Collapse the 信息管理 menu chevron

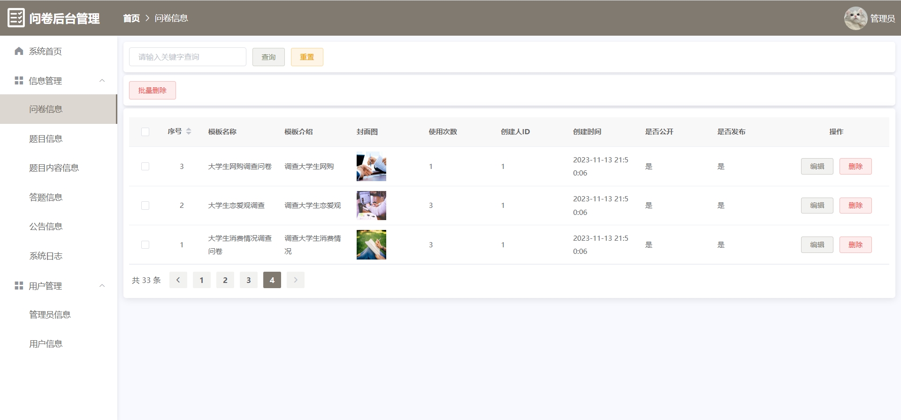pyautogui.click(x=102, y=81)
